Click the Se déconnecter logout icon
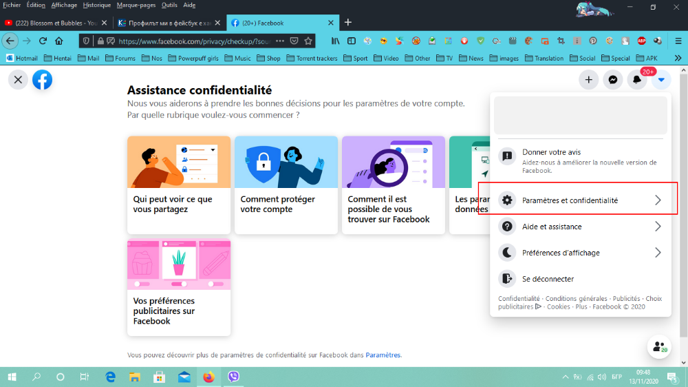The width and height of the screenshot is (688, 387). pos(507,279)
